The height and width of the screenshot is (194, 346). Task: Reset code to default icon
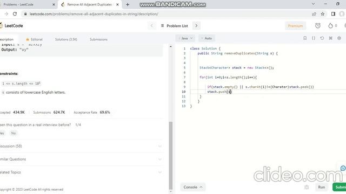click(x=322, y=38)
